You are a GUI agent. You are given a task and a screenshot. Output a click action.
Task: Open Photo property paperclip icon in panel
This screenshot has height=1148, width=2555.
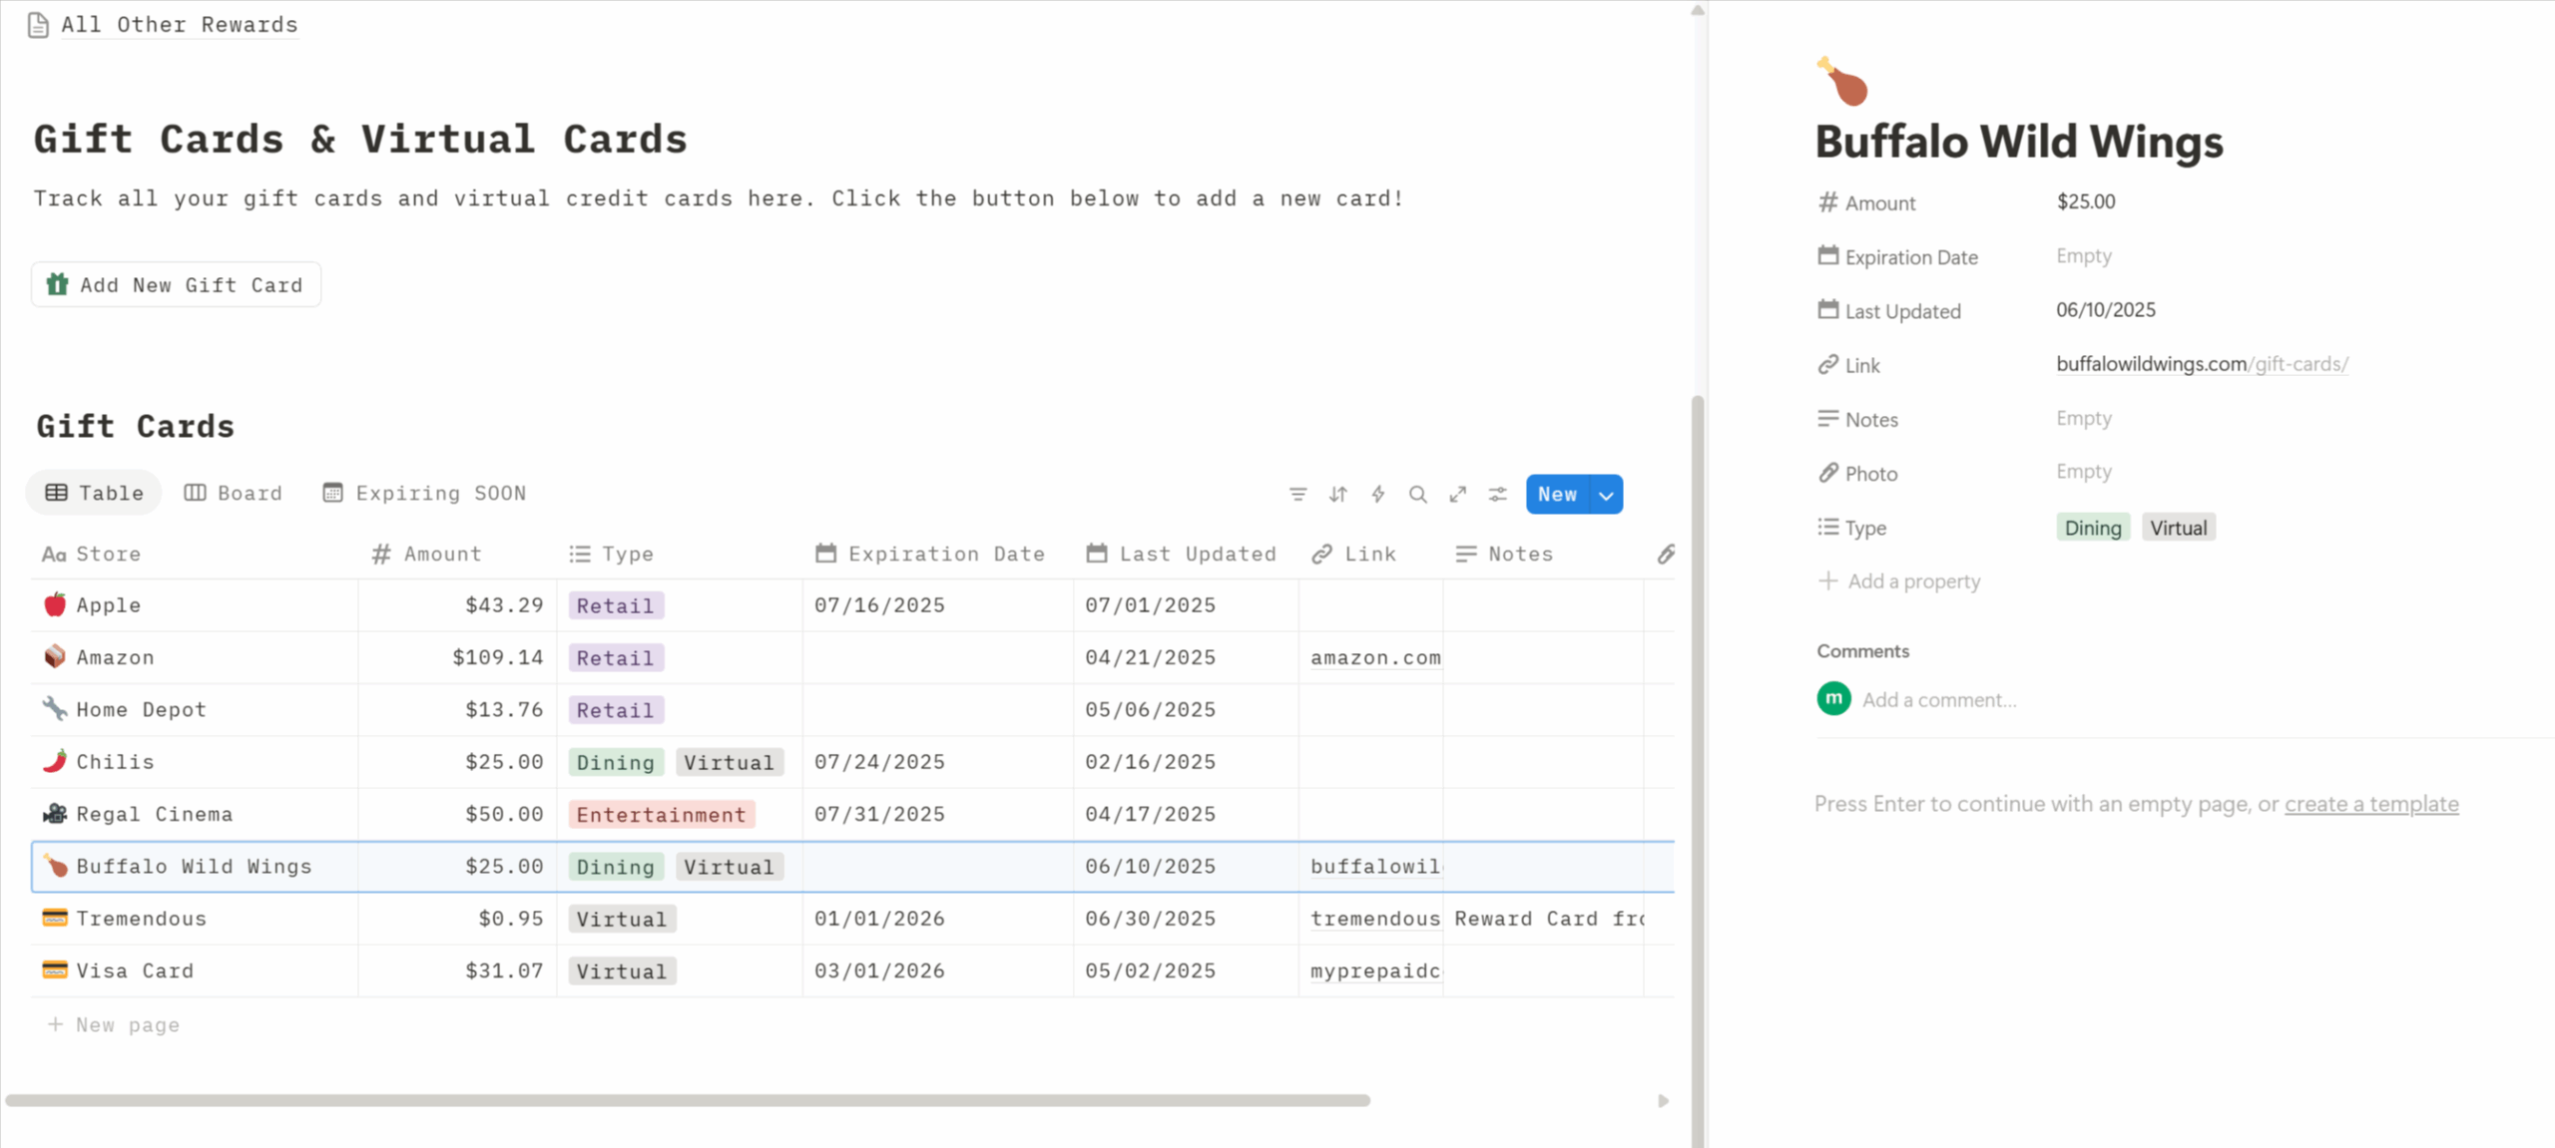pyautogui.click(x=1827, y=473)
